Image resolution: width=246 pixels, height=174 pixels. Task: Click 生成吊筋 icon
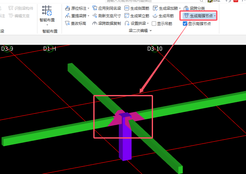[x=155, y=16]
